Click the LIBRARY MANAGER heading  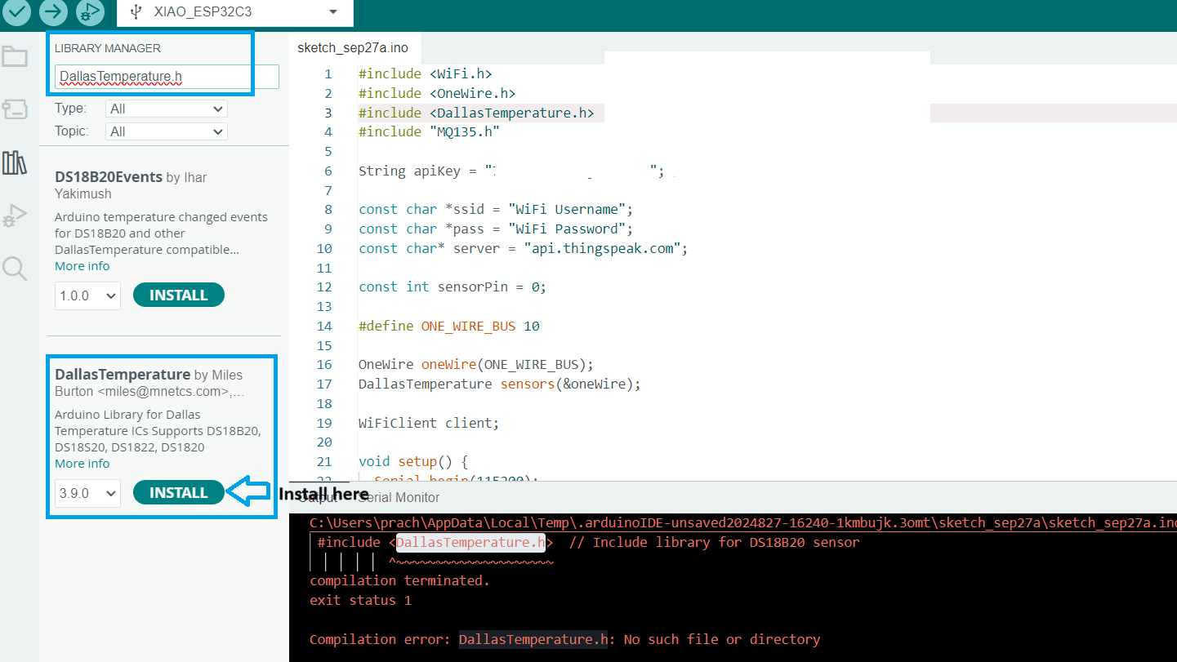coord(108,48)
